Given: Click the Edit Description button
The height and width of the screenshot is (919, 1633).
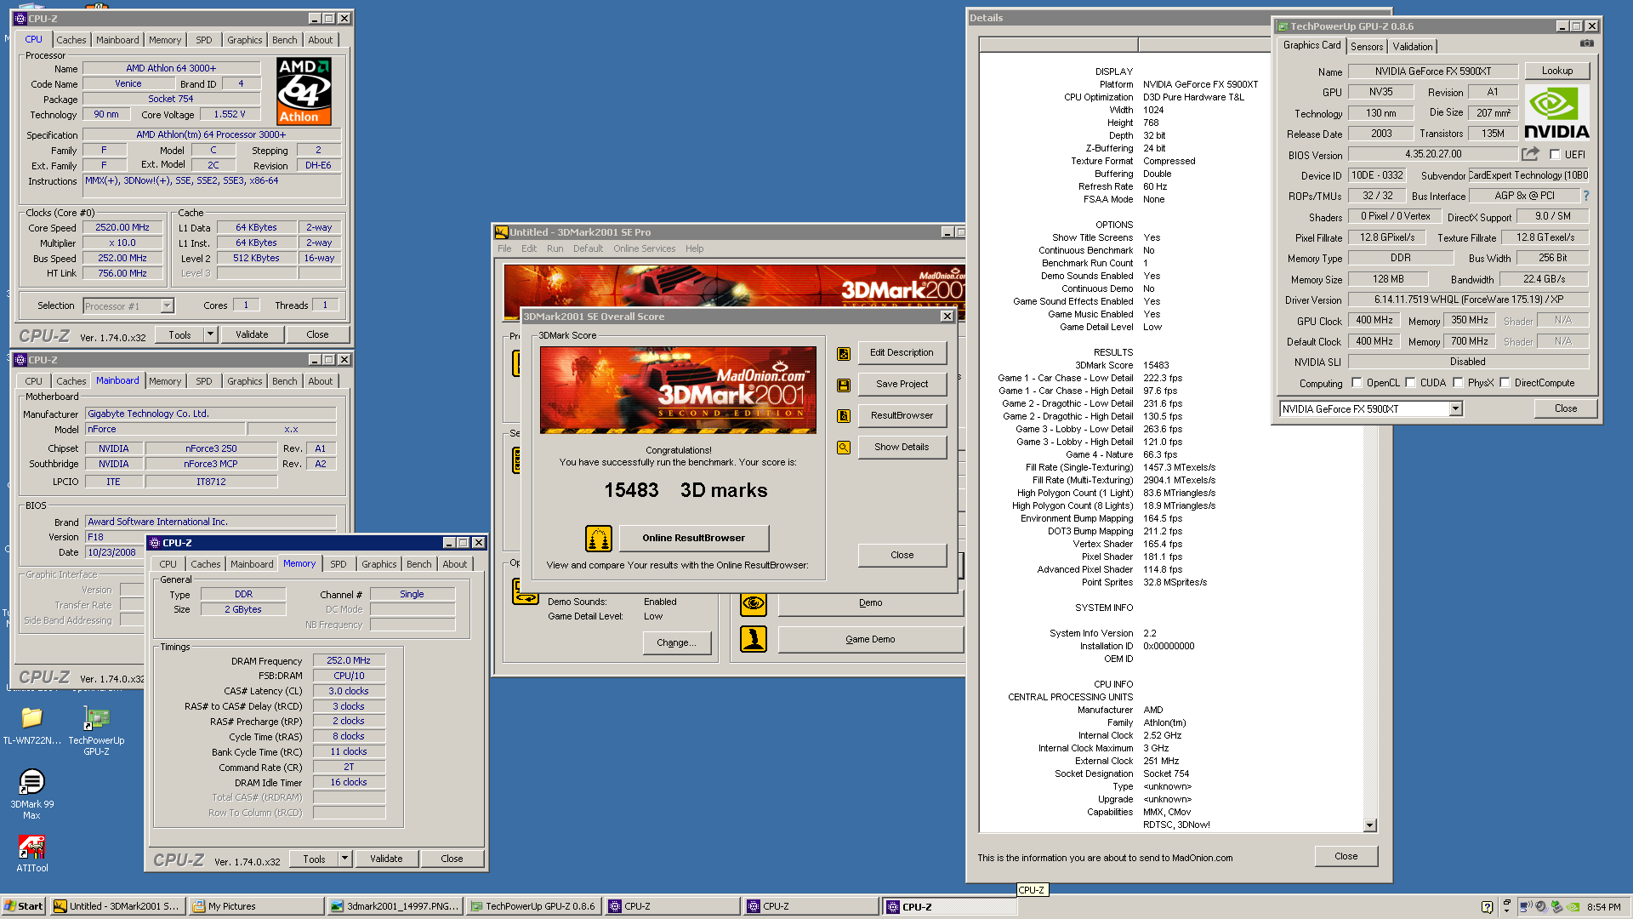Looking at the screenshot, I should (x=902, y=352).
